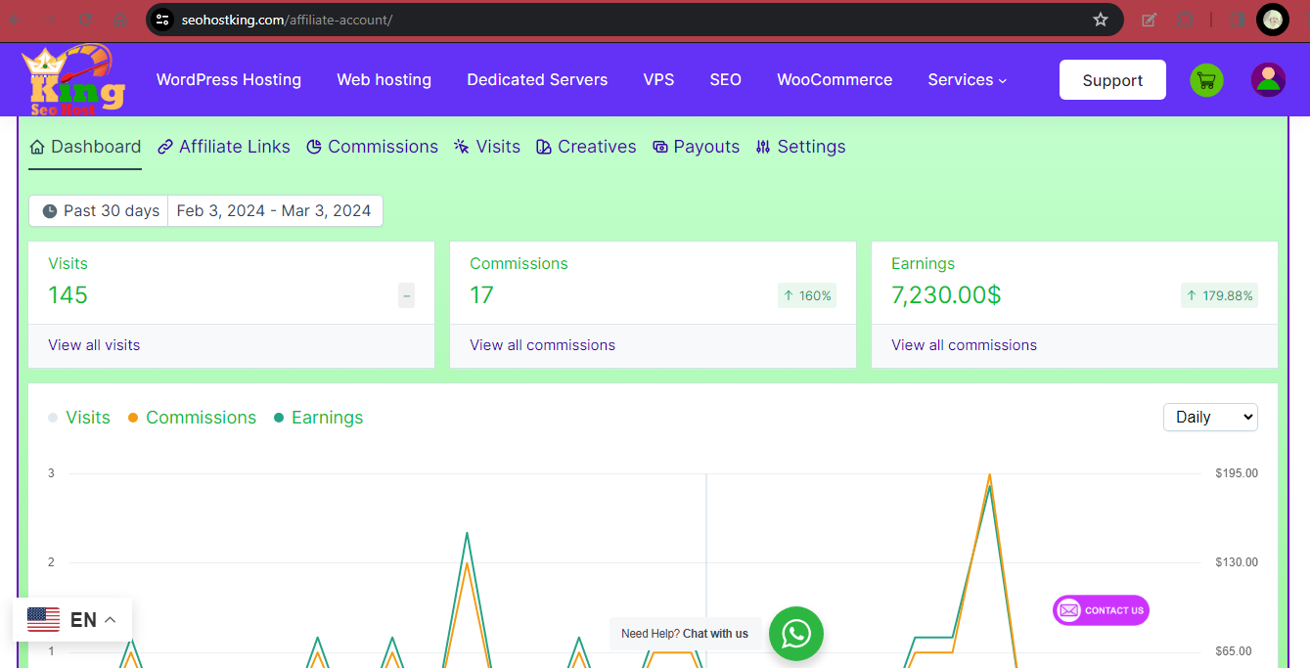1310x668 pixels.
Task: Open the SEO menu item
Action: (x=726, y=80)
